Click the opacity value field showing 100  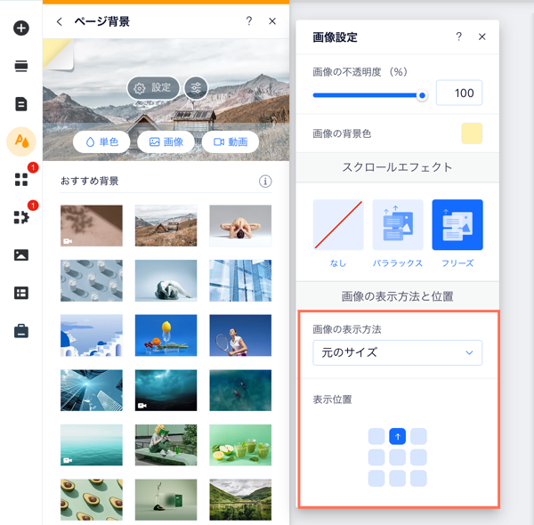pos(459,93)
